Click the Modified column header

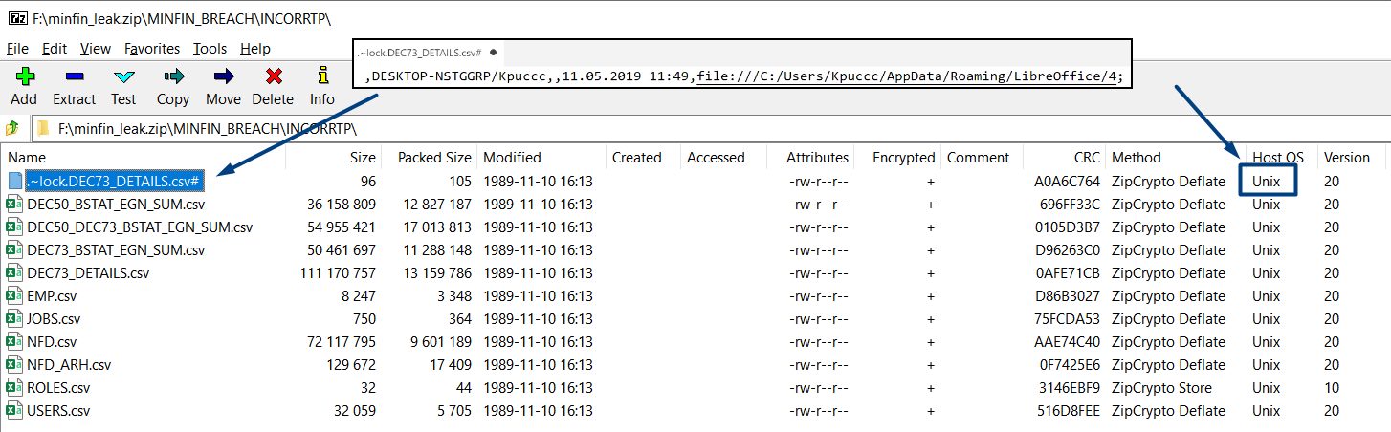[x=512, y=158]
